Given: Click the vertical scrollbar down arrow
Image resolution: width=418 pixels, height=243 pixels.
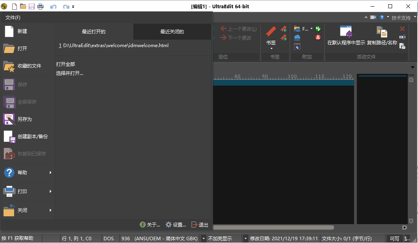Looking at the screenshot, I should (x=411, y=221).
